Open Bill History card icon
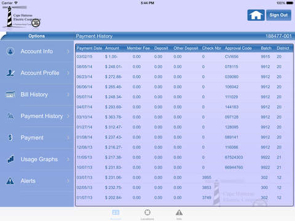The height and width of the screenshot is (221, 295). click(x=10, y=95)
